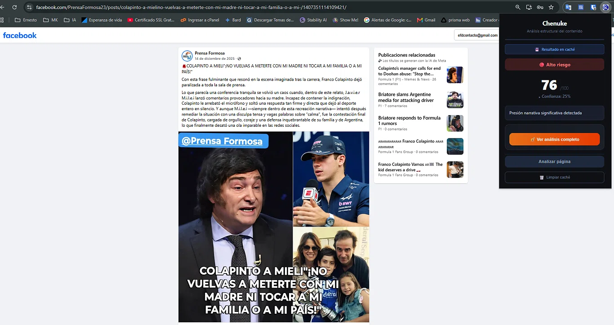Open the Certificado SSL Grat... bookmark
The image size is (614, 325).
click(151, 20)
